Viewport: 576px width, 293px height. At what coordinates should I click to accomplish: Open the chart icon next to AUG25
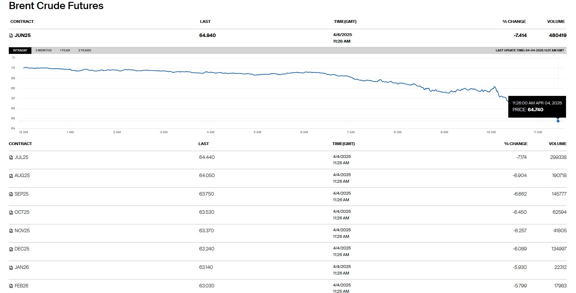[11, 176]
